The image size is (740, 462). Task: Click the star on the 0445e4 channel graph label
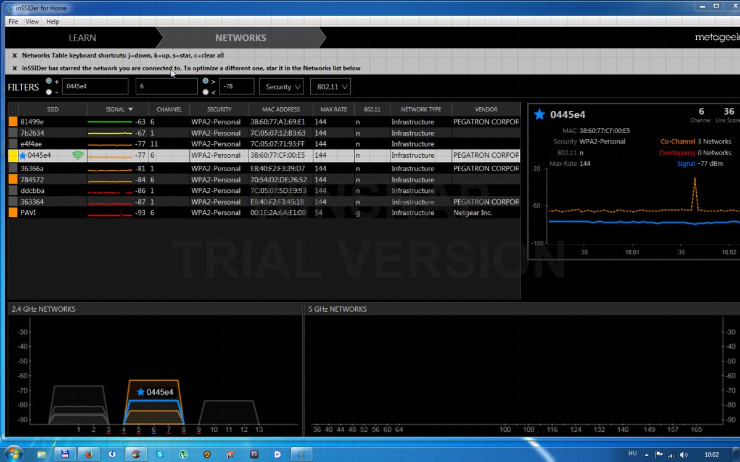click(141, 392)
